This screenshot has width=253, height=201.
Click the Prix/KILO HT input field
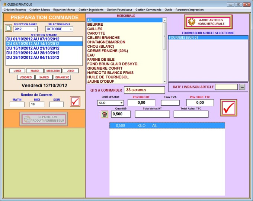141,103
